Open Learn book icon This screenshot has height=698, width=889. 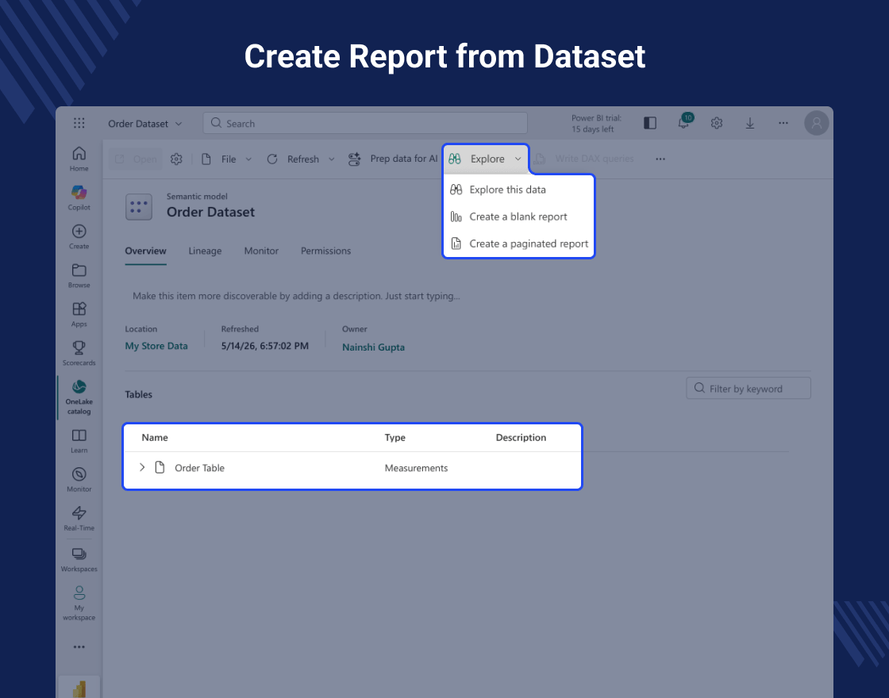point(79,435)
